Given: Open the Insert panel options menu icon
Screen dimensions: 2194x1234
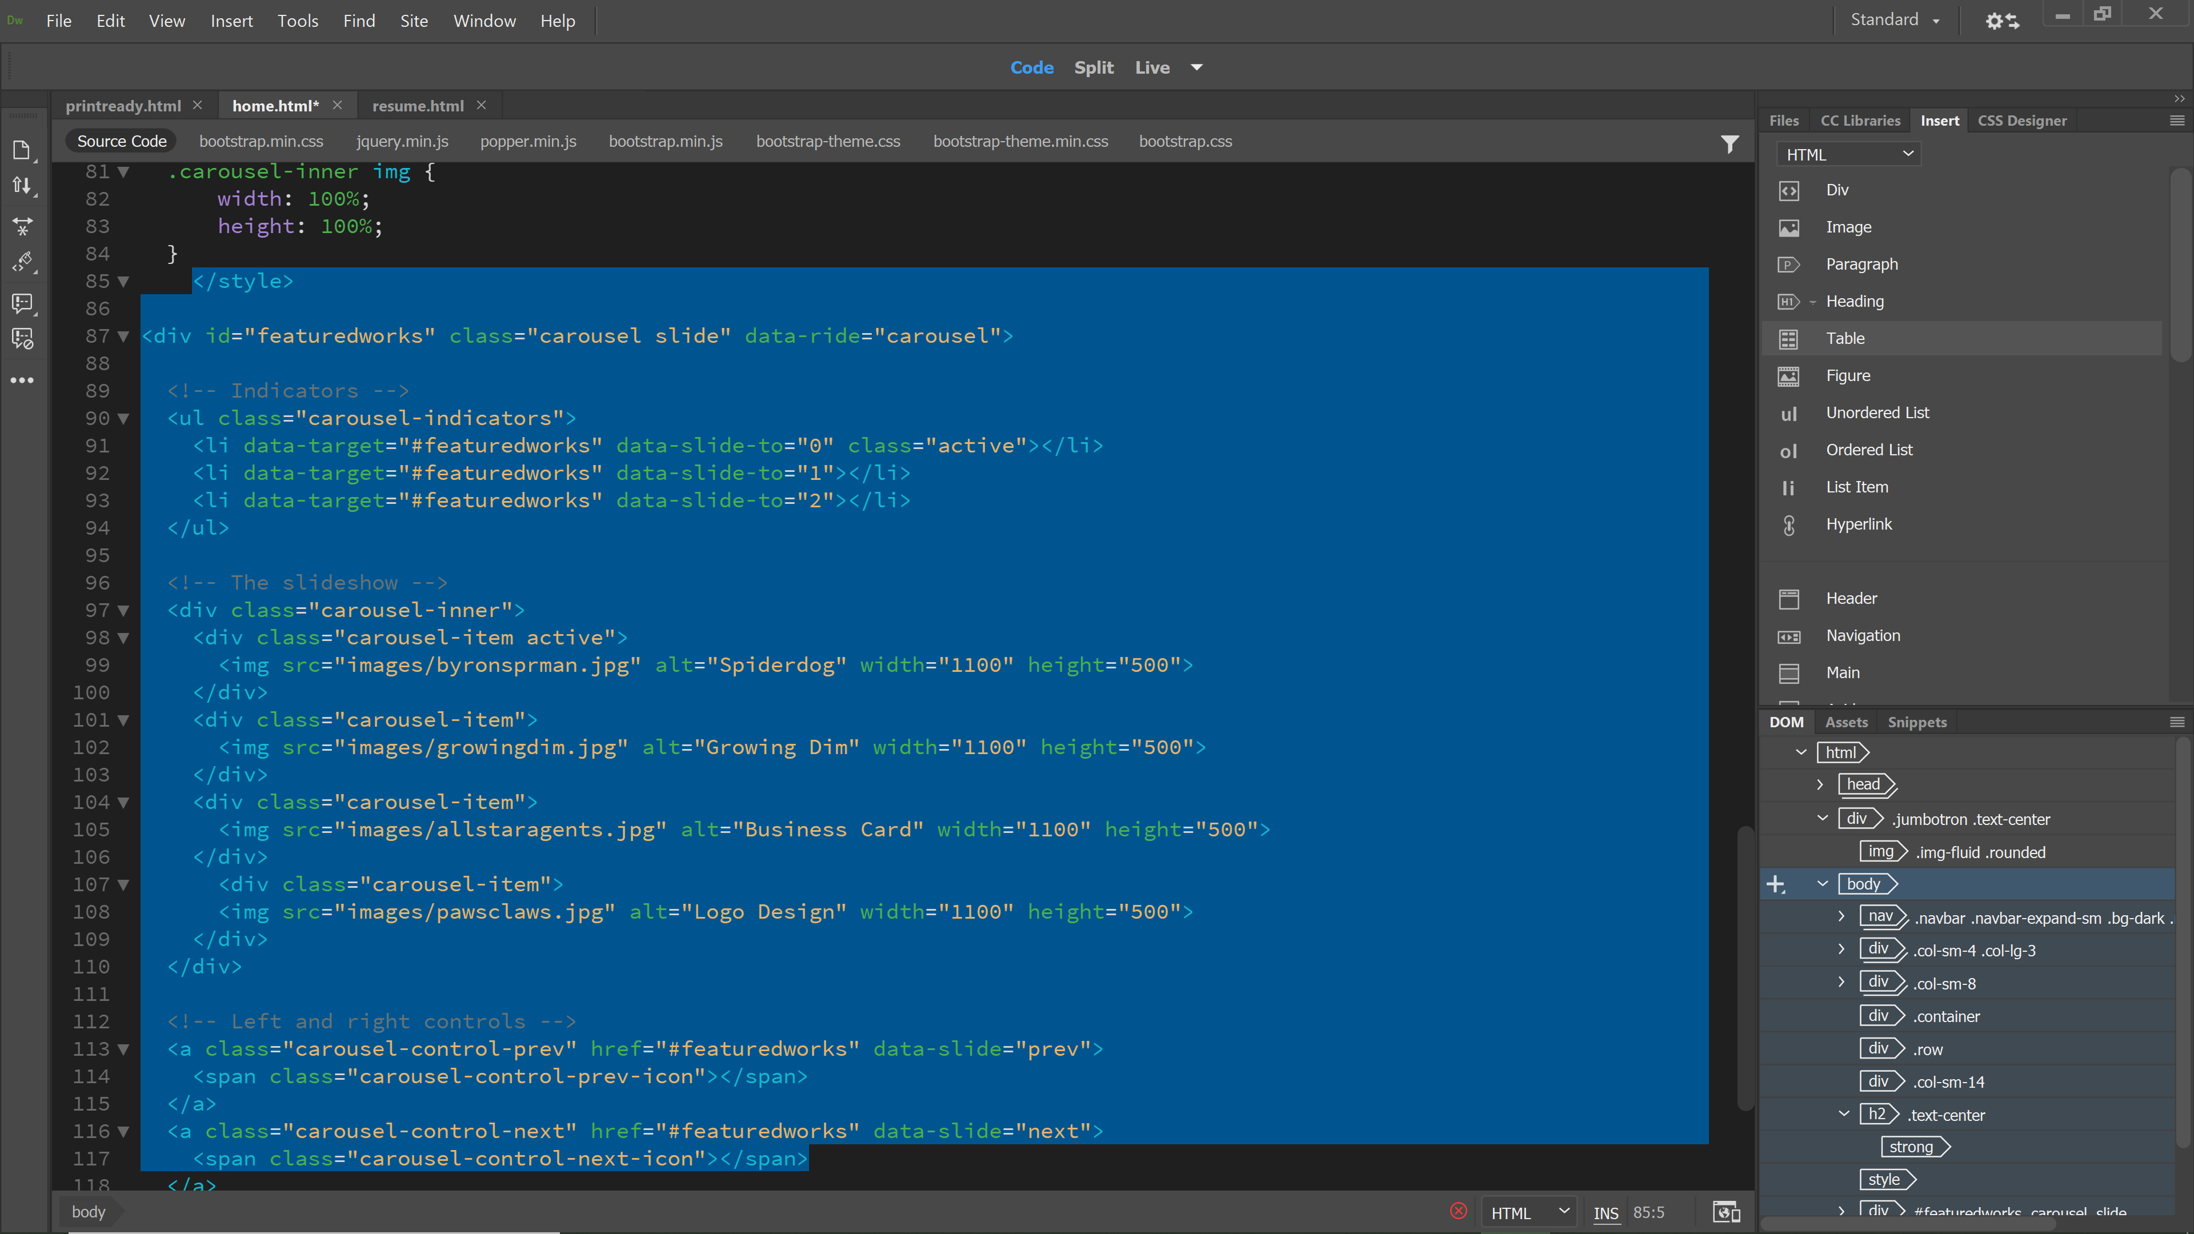Looking at the screenshot, I should tap(2177, 121).
